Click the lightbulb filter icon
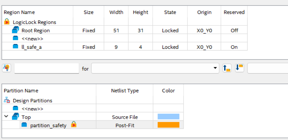Screen dimensions: 288x140 pos(7,68)
